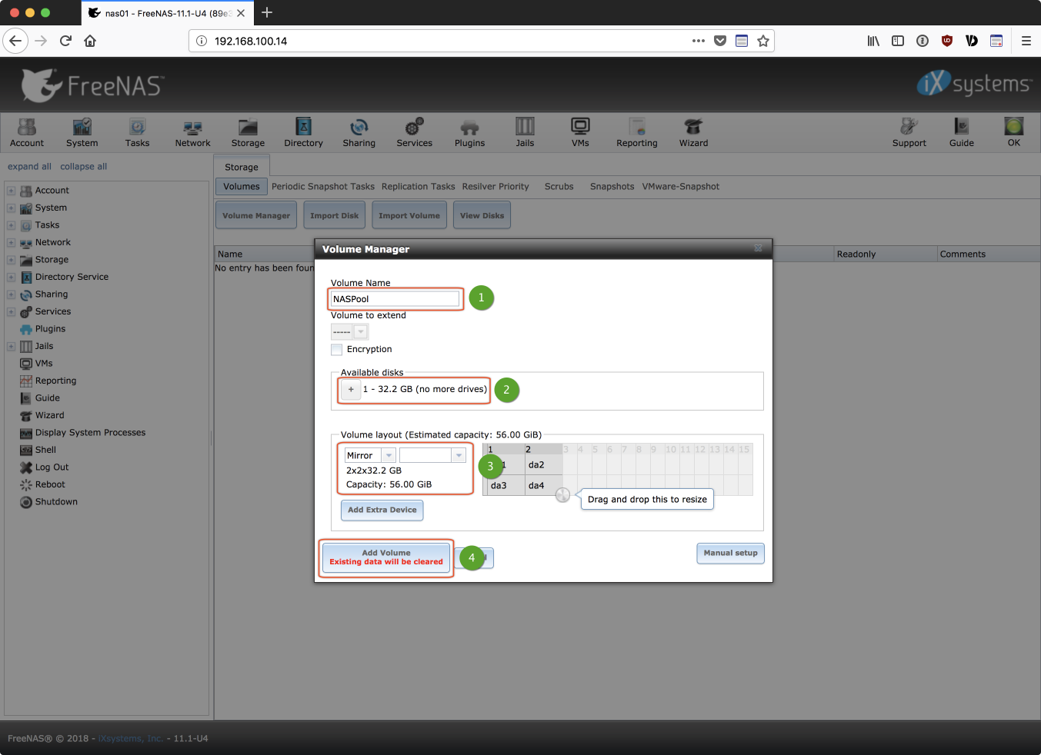Open the Jails toolbar icon

click(x=525, y=131)
